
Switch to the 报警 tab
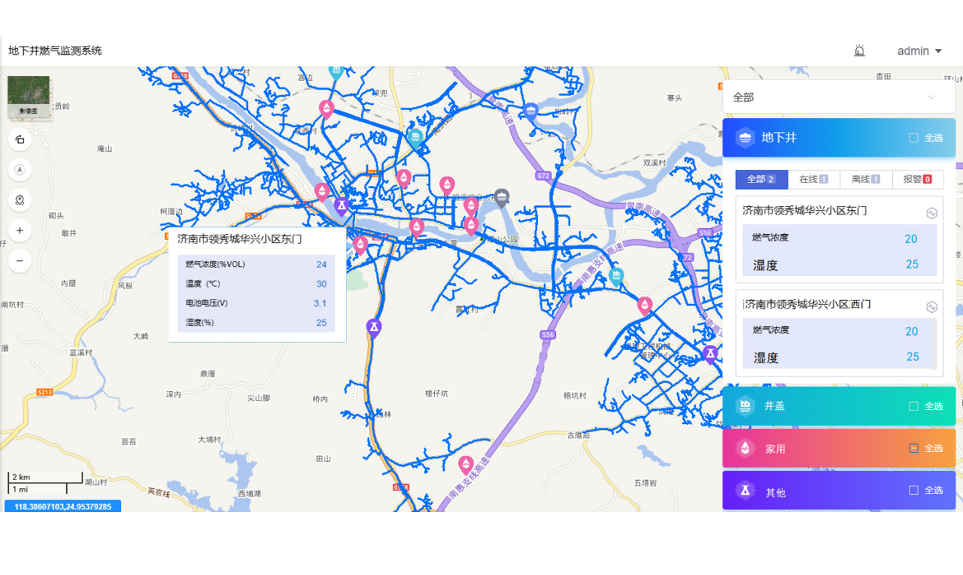coord(917,179)
